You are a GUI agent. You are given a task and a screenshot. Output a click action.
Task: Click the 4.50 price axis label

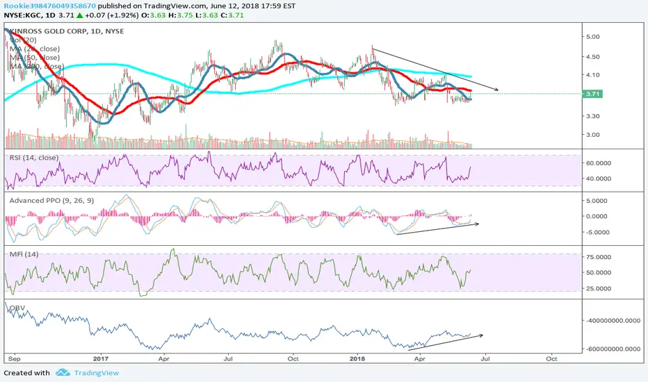coord(592,56)
